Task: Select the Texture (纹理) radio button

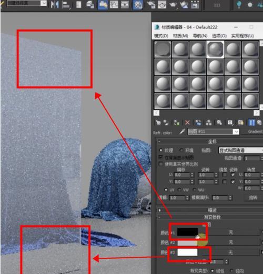Action: click(x=160, y=150)
